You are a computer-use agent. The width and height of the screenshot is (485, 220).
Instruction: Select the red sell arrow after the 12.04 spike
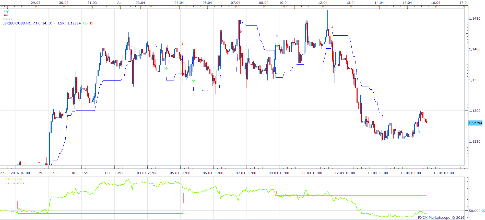coord(332,27)
